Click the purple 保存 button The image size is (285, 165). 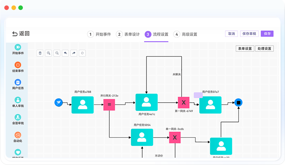267,34
